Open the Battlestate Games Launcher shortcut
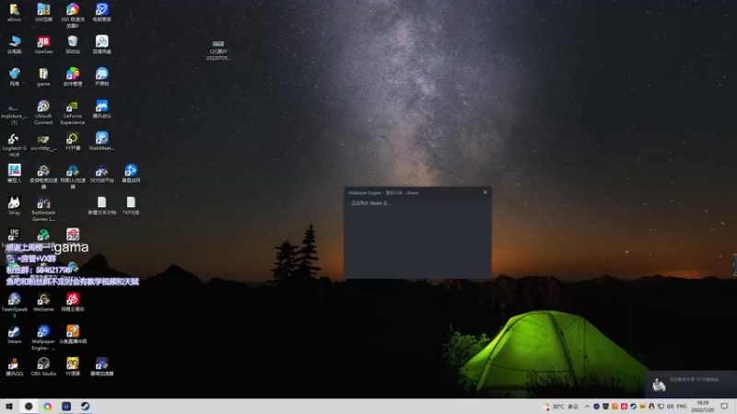This screenshot has height=414, width=737. coord(43,209)
